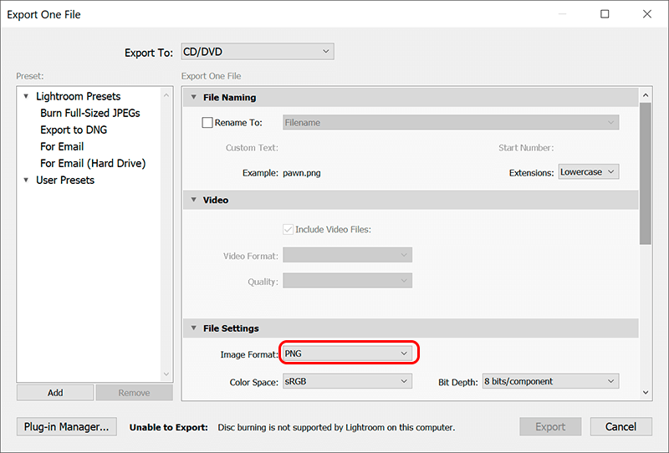The width and height of the screenshot is (669, 453).
Task: Click the Add preset button
Action: coord(55,393)
